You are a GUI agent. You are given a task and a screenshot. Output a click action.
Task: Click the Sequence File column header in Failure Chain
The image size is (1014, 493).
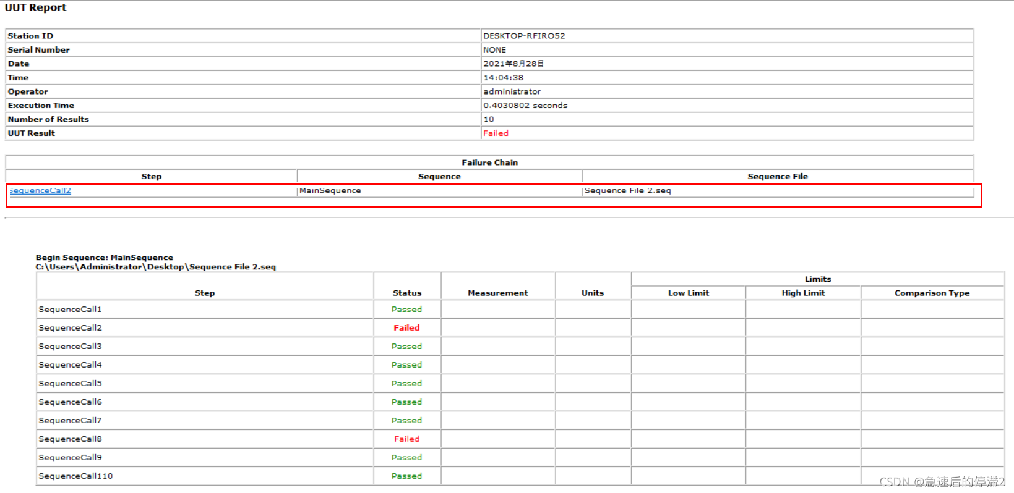click(778, 176)
